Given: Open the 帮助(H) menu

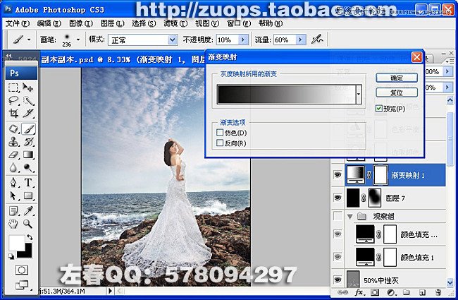Looking at the screenshot, I should pos(271,23).
